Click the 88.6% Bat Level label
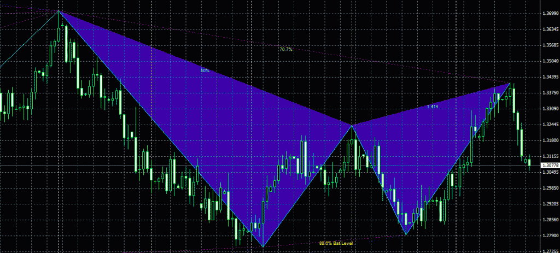Image resolution: width=560 pixels, height=253 pixels. pyautogui.click(x=336, y=243)
